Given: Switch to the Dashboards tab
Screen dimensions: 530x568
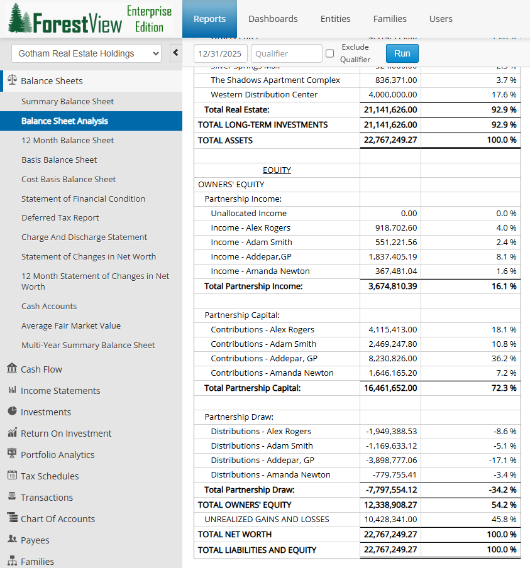Looking at the screenshot, I should [273, 19].
